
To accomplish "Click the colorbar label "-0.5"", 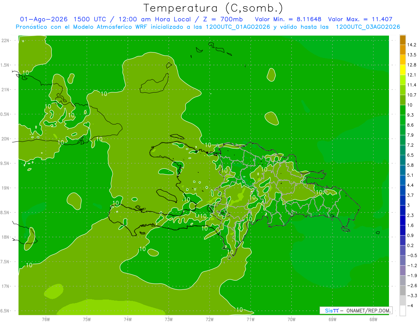I will tap(412, 255).
